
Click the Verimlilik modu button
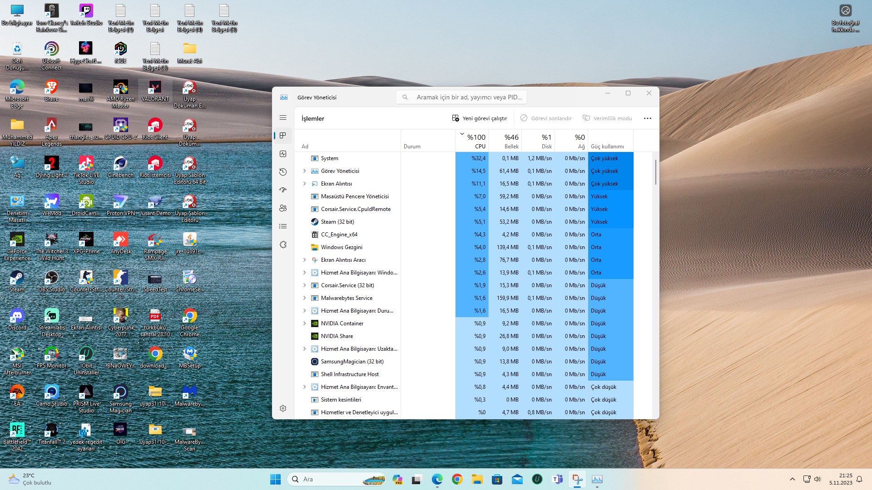pyautogui.click(x=607, y=118)
